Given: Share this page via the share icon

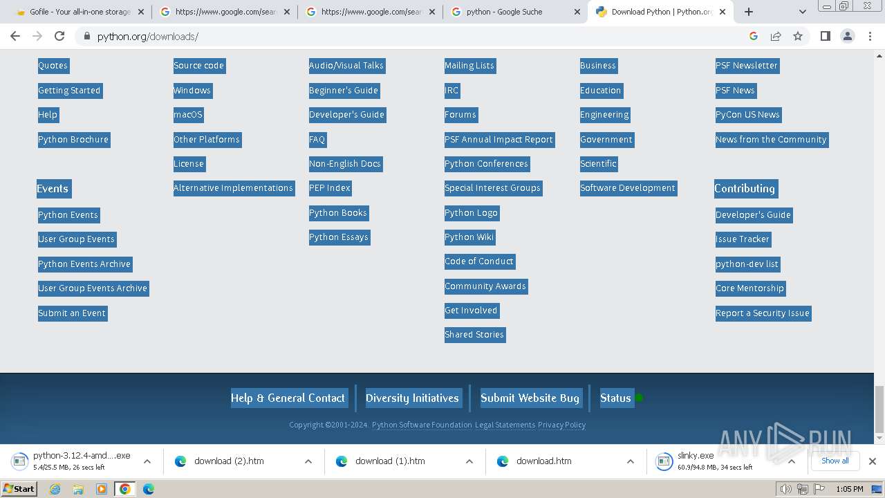Looking at the screenshot, I should (776, 36).
